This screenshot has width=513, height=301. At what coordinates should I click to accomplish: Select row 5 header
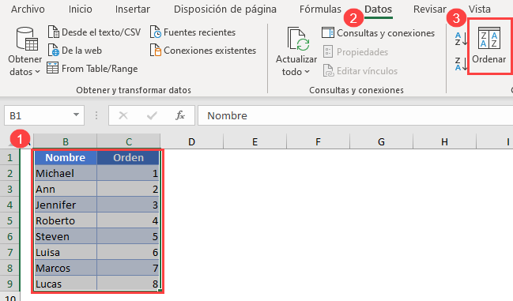9,221
